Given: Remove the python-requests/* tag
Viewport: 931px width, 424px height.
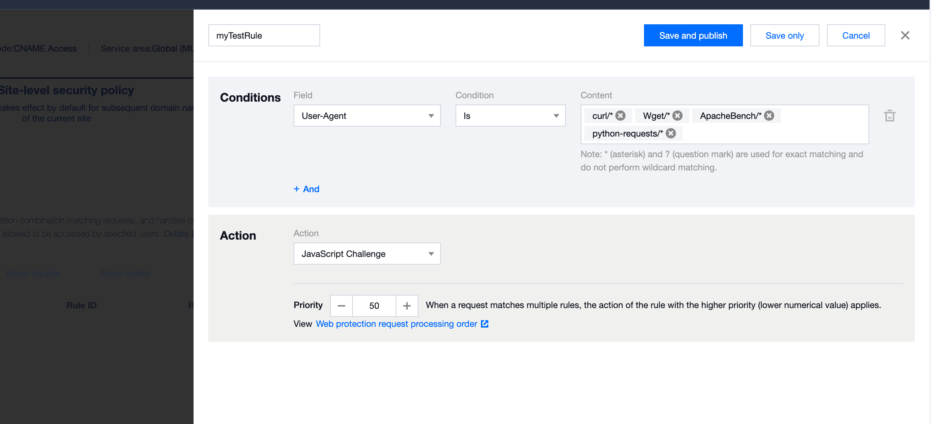Looking at the screenshot, I should (671, 133).
